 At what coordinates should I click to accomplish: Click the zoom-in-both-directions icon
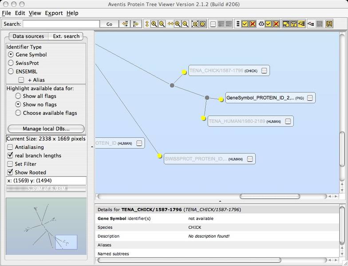click(x=194, y=24)
